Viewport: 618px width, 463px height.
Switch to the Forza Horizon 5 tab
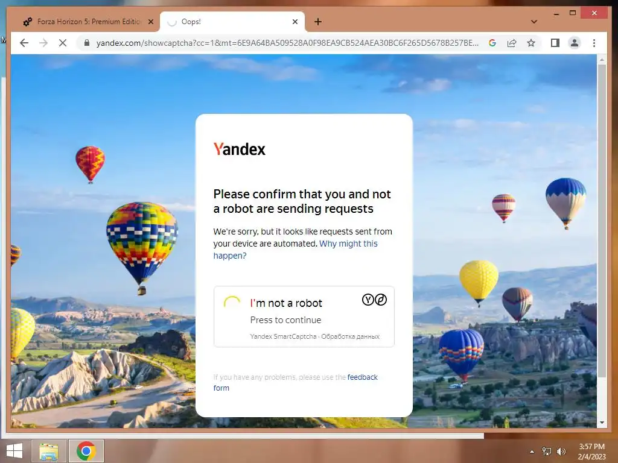tap(88, 22)
